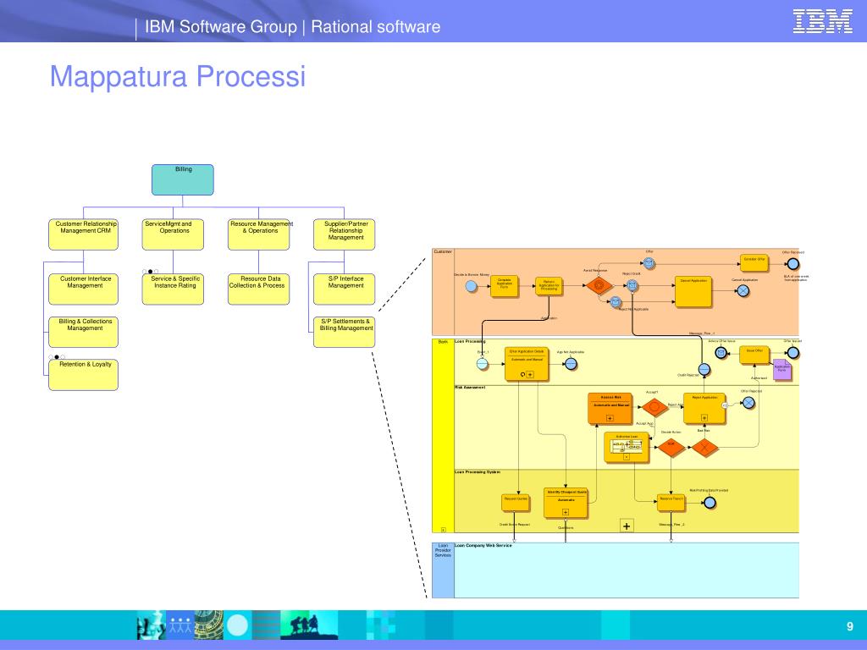Select the Consider Offer task
This screenshot has width=867, height=650.
point(754,263)
